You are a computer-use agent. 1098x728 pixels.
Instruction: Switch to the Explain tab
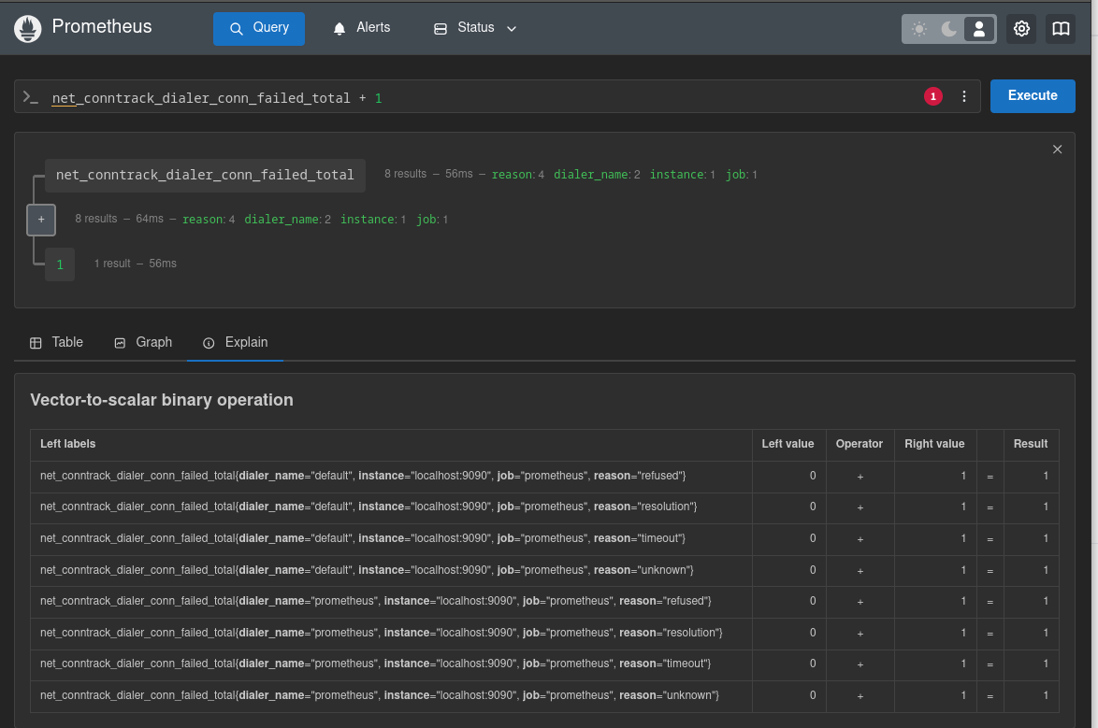click(x=236, y=342)
